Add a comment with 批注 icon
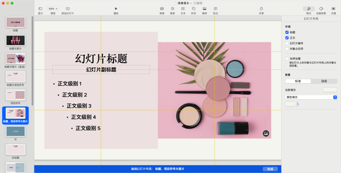The width and height of the screenshot is (341, 173). (216, 9)
